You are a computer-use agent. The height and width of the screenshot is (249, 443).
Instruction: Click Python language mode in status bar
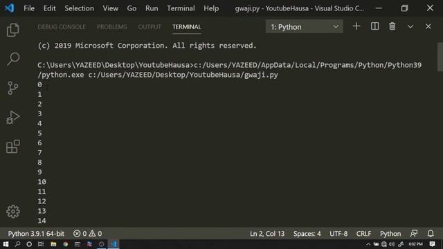[390, 234]
